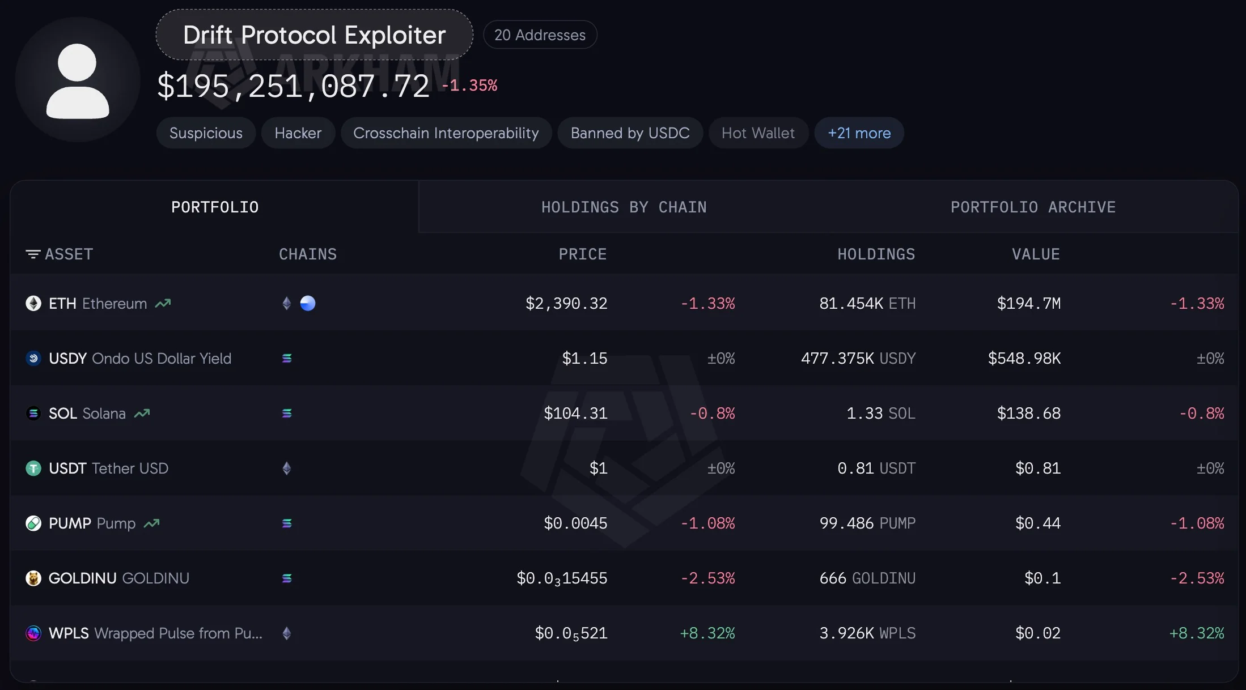Click the Suspicious tag

point(206,133)
